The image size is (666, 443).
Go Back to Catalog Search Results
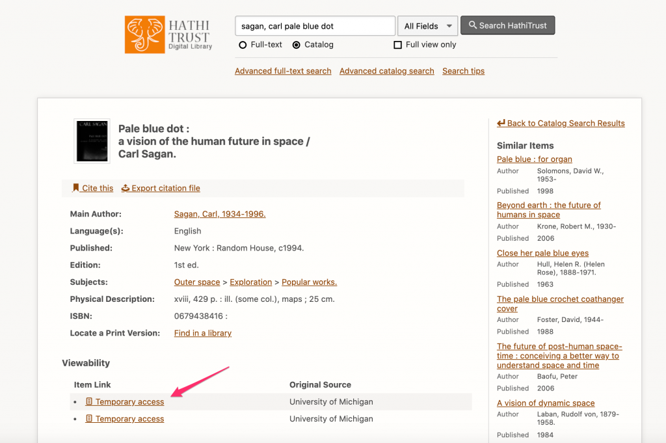pos(561,123)
